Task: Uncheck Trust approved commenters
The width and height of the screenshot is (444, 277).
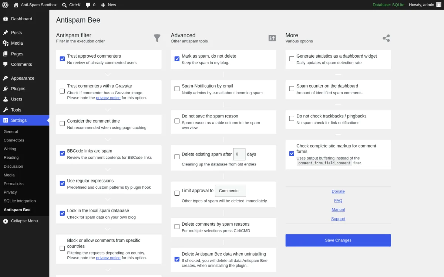Action: [62, 59]
